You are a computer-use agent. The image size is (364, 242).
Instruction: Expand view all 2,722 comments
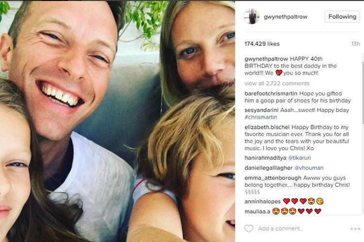pos(277,83)
